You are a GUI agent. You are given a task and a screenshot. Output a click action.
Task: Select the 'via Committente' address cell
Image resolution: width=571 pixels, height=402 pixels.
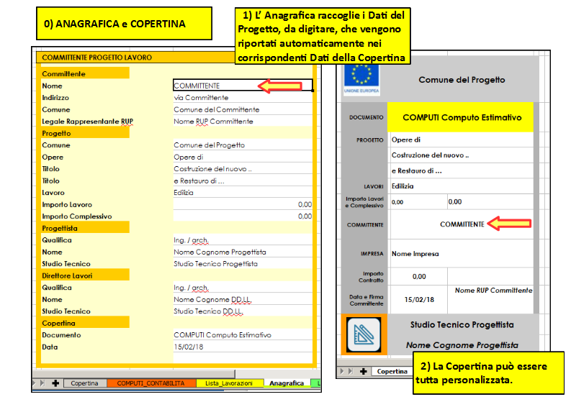[x=243, y=98]
